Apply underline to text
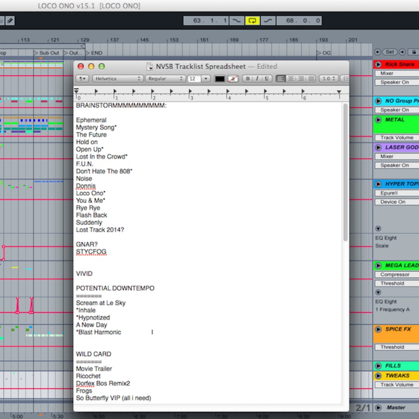 [x=266, y=79]
